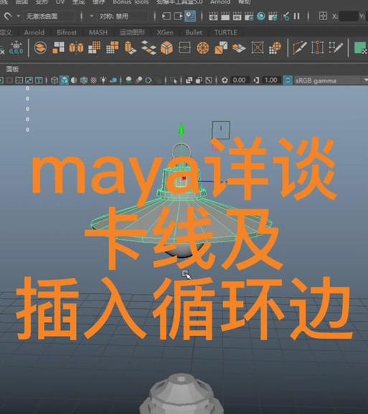This screenshot has width=368, height=414.
Task: Open the Render Setup editor icon
Action: (273, 17)
